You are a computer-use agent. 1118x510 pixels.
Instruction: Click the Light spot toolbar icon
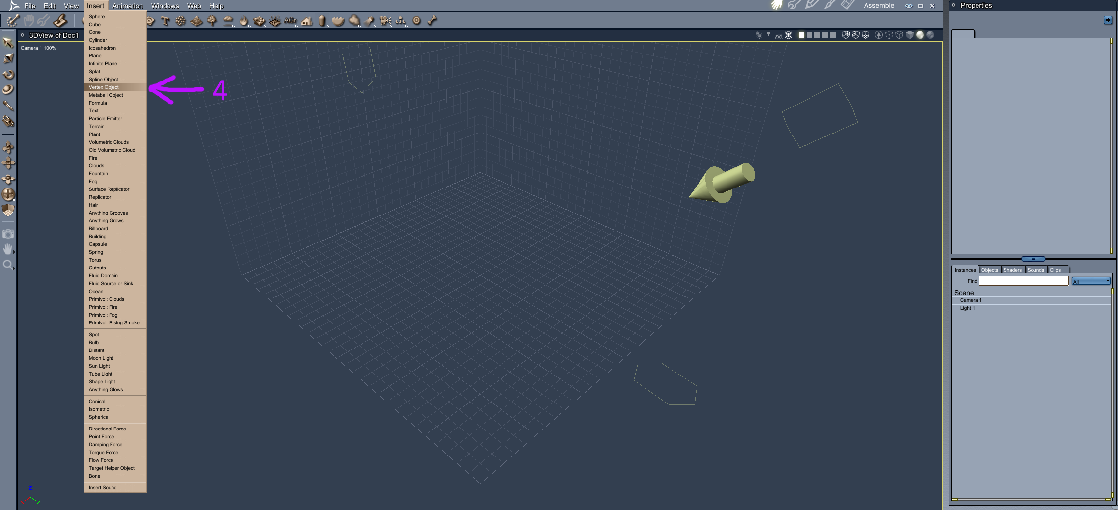[x=369, y=21]
